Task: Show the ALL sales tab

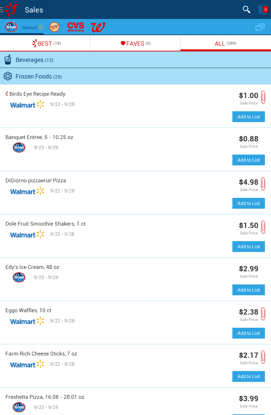Action: tap(226, 43)
